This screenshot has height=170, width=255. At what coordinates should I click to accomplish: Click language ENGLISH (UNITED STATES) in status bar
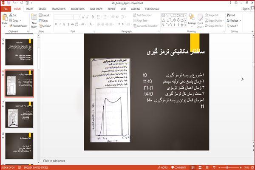tap(36, 167)
